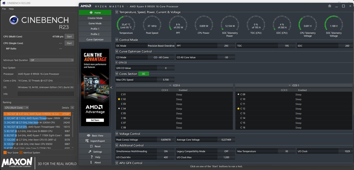
Task: Expand the APU GFX Control section
Action: pyautogui.click(x=117, y=163)
